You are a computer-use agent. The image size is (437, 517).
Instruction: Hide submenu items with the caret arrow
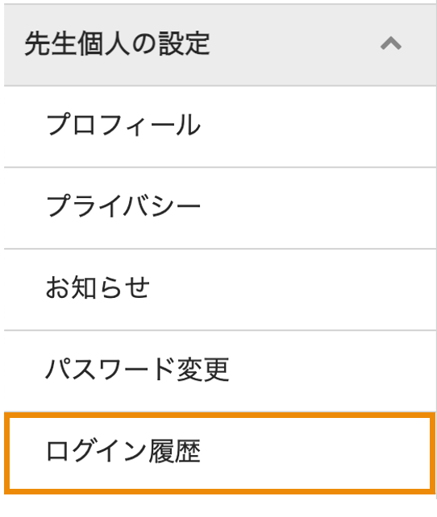click(x=391, y=43)
